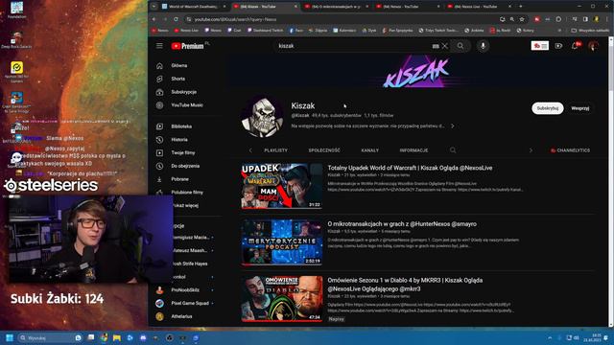The height and width of the screenshot is (345, 614).
Task: Open video title O mikrotransakcjach w grach
Action: click(x=402, y=224)
